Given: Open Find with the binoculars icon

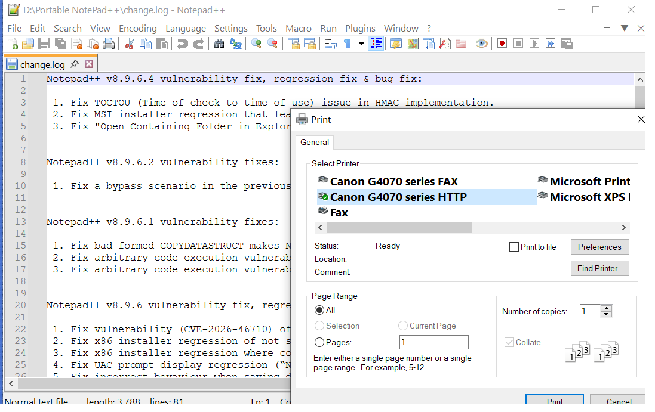Looking at the screenshot, I should 219,44.
